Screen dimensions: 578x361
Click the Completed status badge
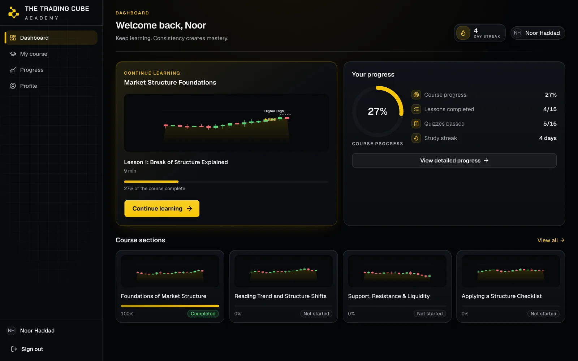[203, 314]
